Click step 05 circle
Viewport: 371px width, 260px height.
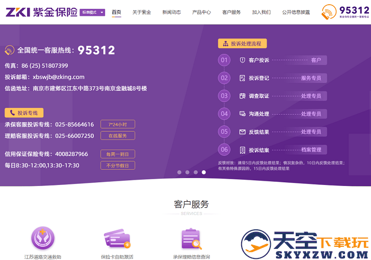[x=224, y=132]
